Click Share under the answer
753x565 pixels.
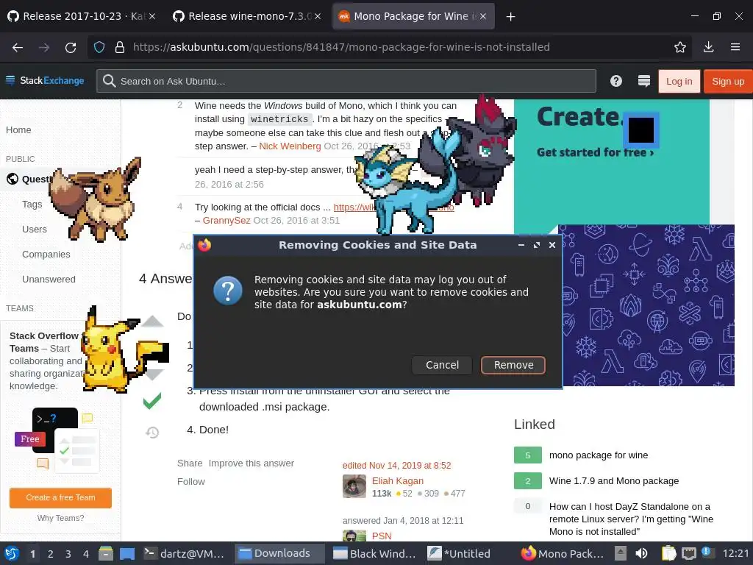190,463
